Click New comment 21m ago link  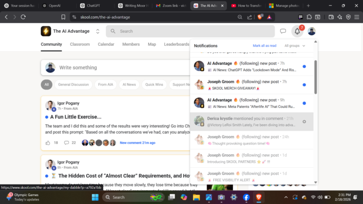[138, 143]
